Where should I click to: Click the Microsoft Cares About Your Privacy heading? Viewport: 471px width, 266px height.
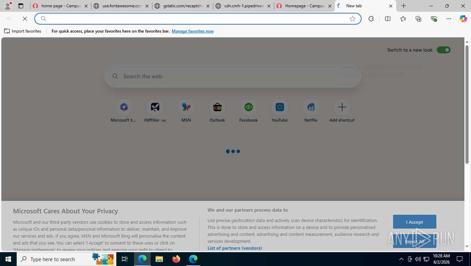[65, 211]
